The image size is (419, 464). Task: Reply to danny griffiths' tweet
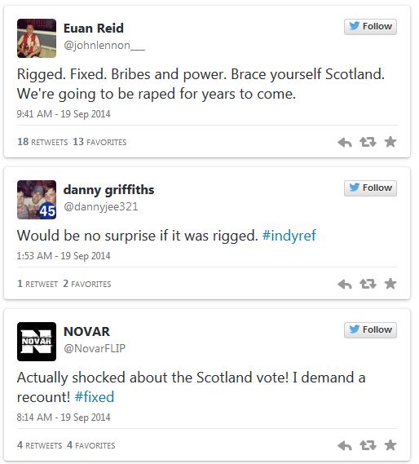point(345,284)
